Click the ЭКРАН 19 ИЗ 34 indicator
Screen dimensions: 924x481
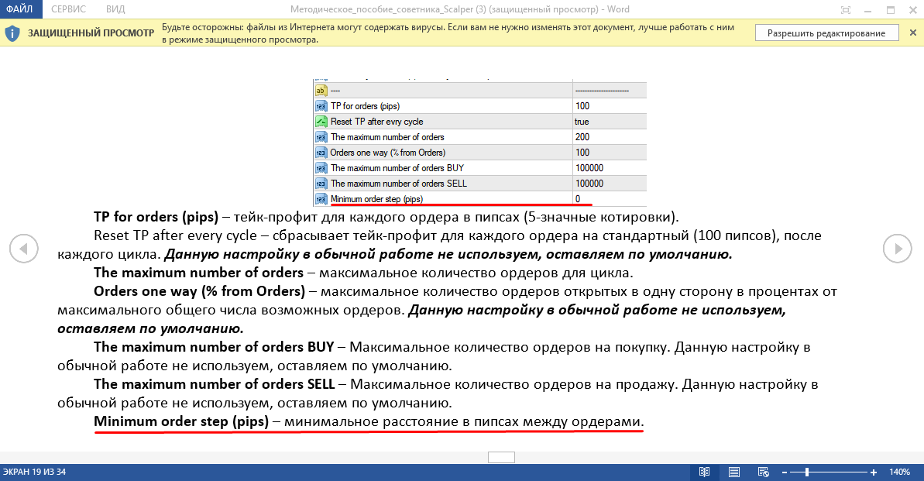click(34, 472)
